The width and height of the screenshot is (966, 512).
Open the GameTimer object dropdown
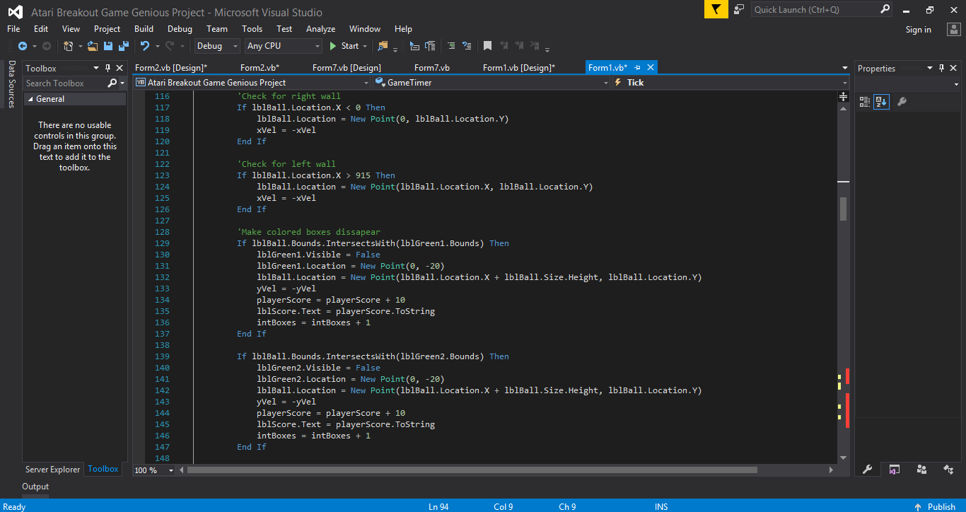[491, 83]
